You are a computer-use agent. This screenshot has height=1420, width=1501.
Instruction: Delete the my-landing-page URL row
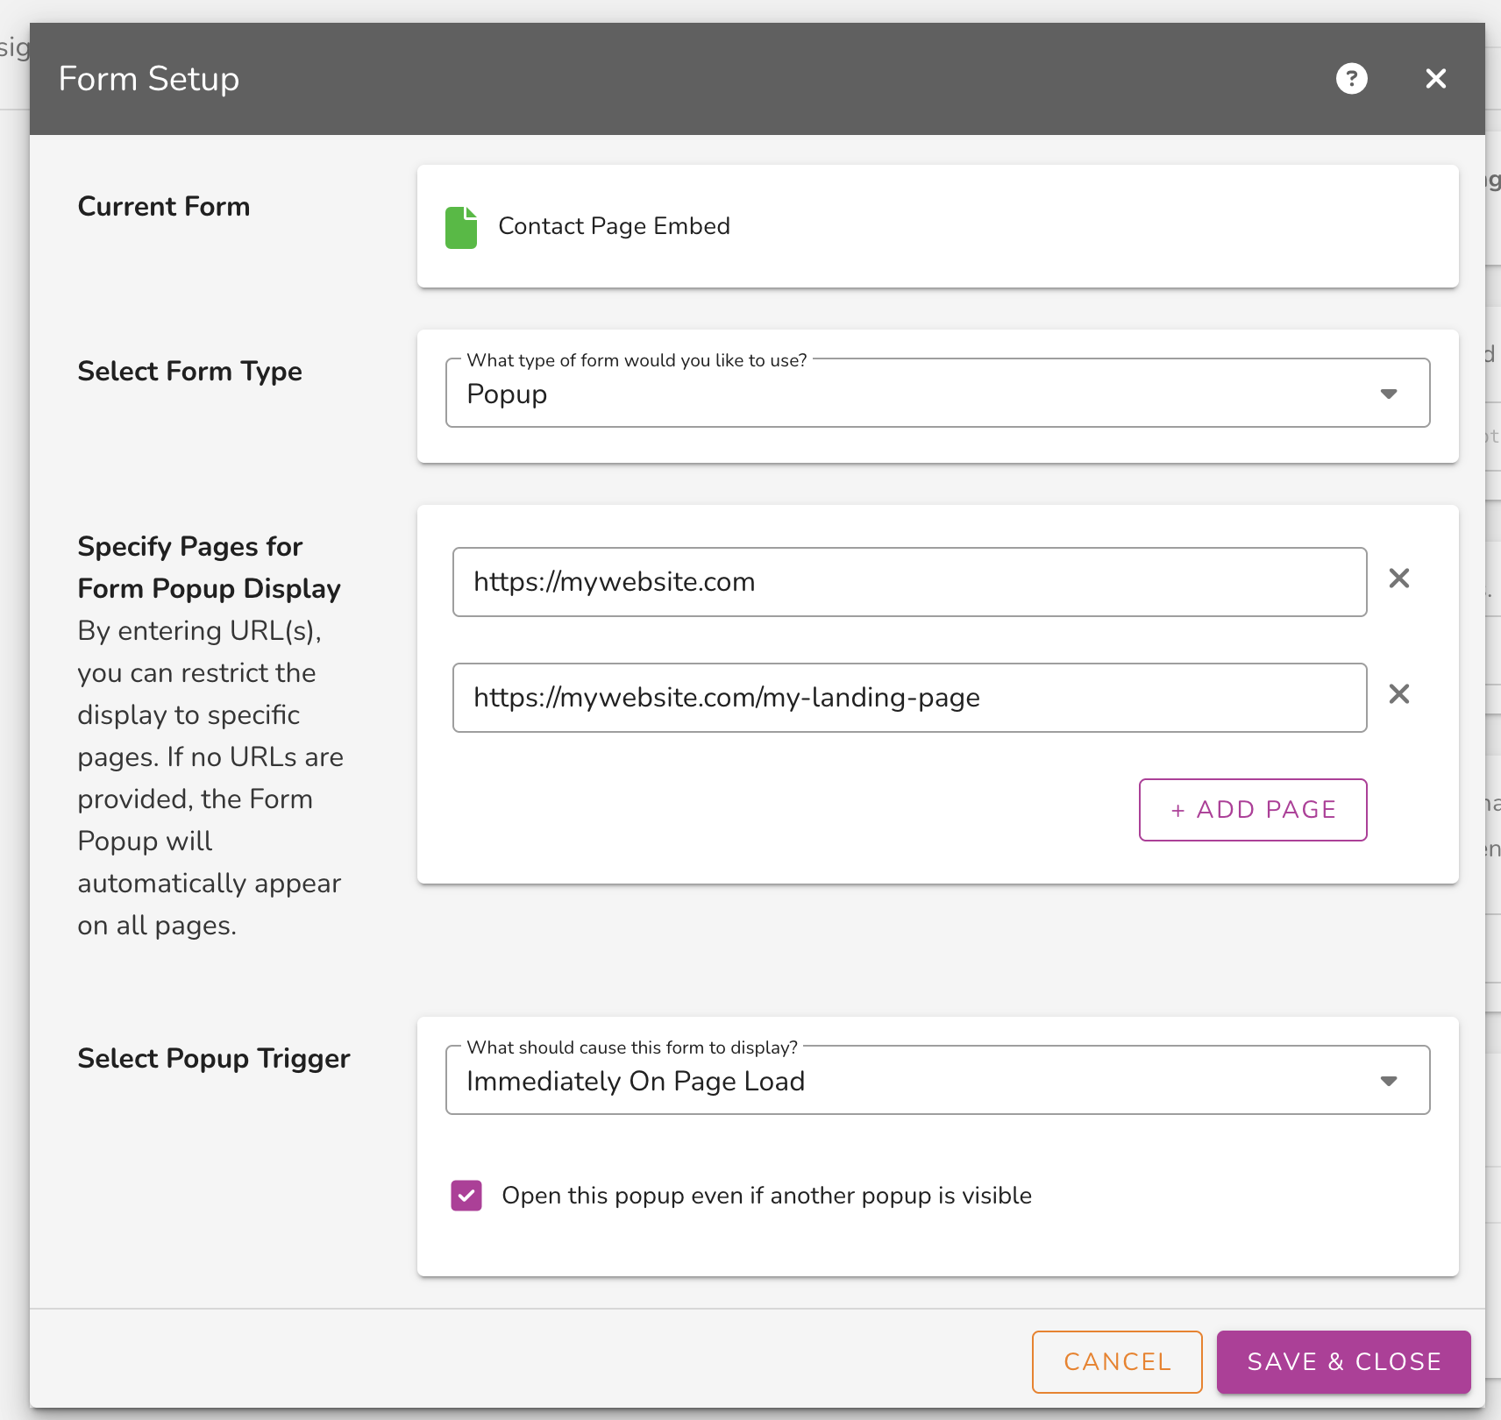pos(1398,694)
